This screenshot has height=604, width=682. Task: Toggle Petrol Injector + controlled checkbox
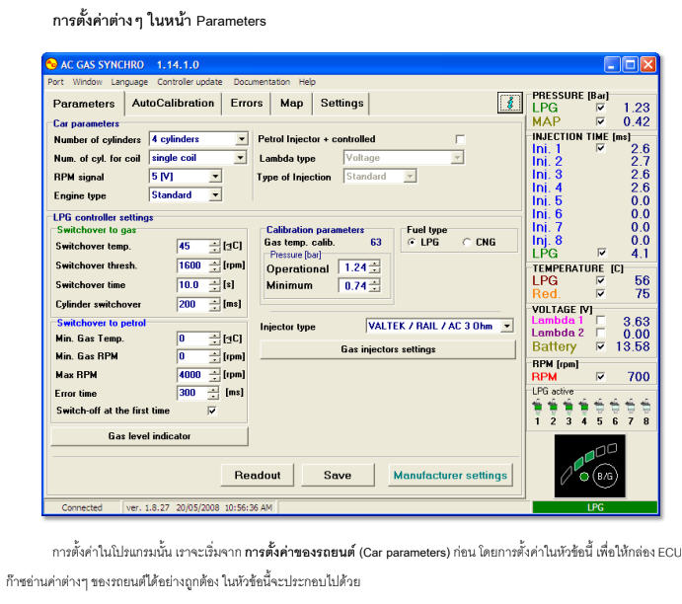[x=460, y=139]
